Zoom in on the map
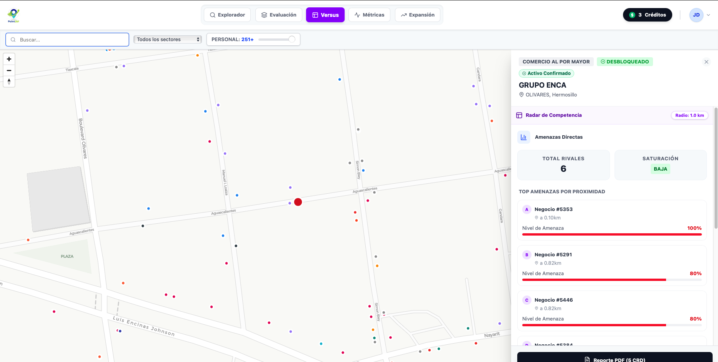The width and height of the screenshot is (718, 362). [x=9, y=59]
